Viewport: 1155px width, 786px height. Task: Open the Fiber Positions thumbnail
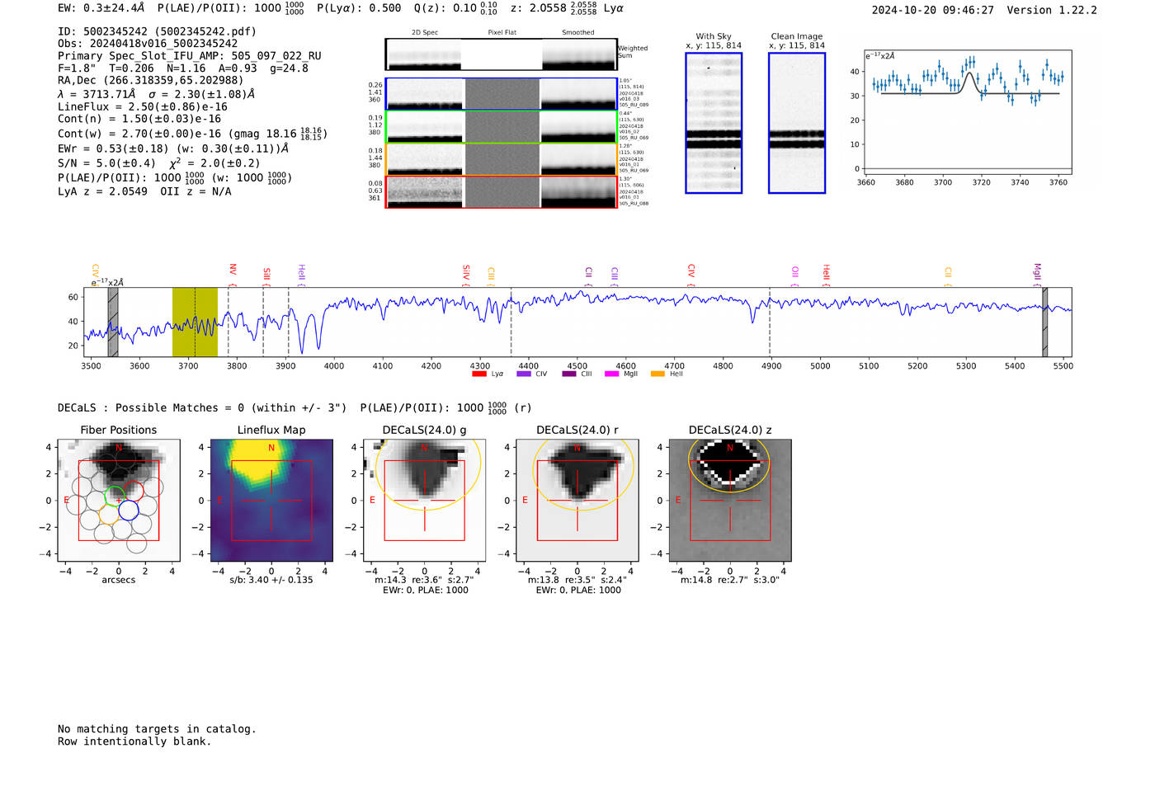point(119,500)
